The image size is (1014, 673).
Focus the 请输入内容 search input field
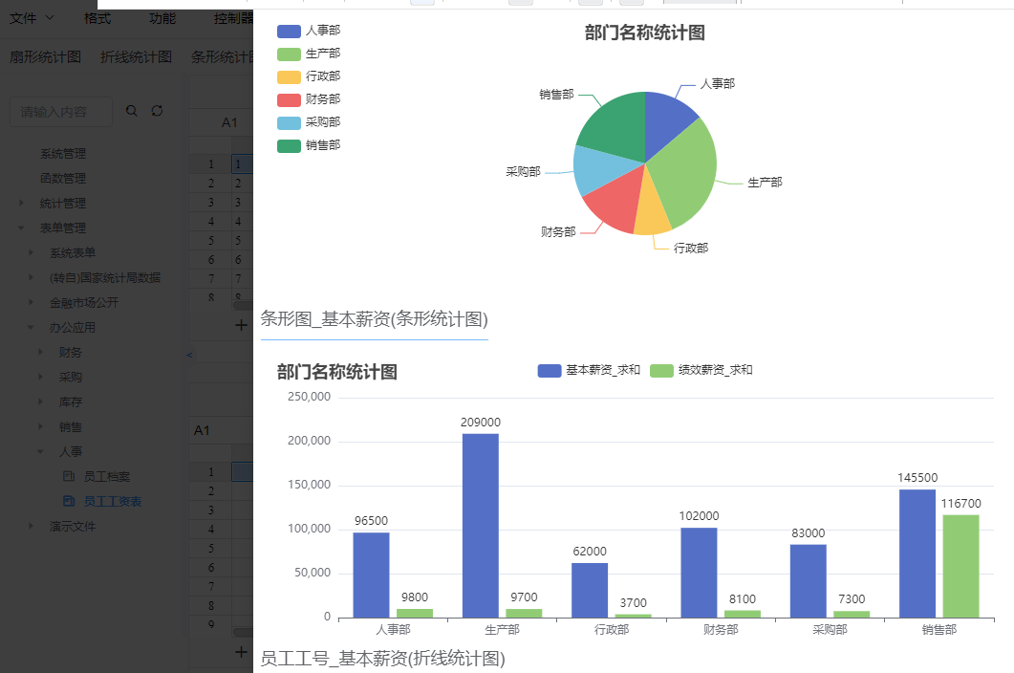click(x=61, y=112)
